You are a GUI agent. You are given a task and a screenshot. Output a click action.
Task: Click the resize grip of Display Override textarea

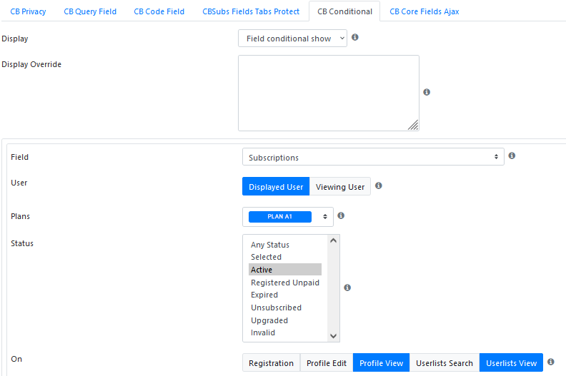coord(413,125)
